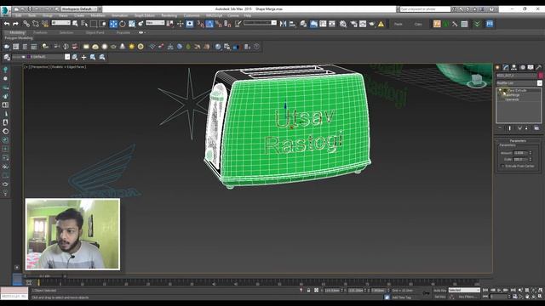Image resolution: width=545 pixels, height=306 pixels.
Task: Open the Material Editor
Action: tap(343, 24)
